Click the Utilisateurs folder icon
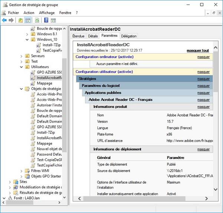Image resolution: width=223 pixels, height=213 pixels. [27, 67]
